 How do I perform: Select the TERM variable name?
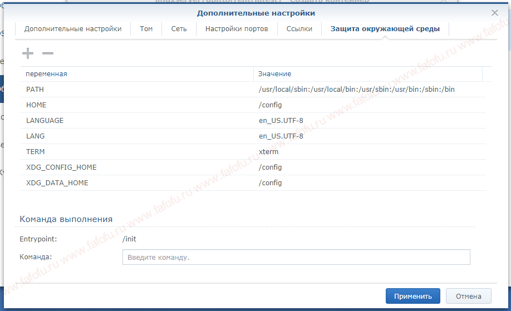coord(35,152)
